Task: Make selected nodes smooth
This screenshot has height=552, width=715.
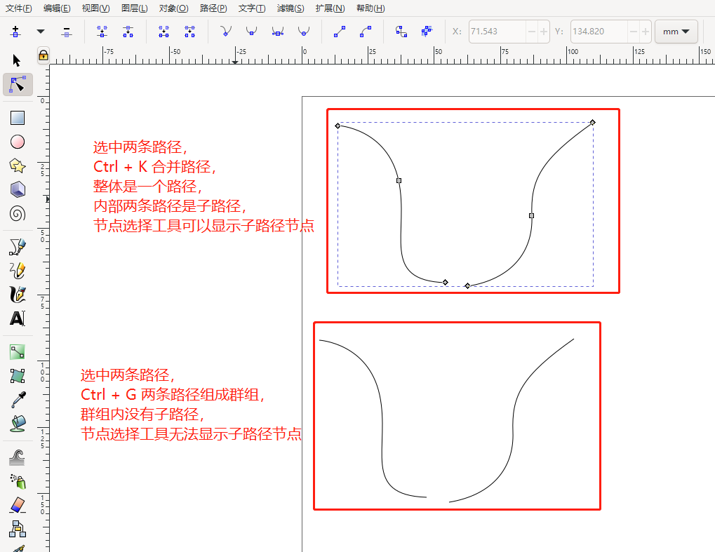Action: click(251, 32)
